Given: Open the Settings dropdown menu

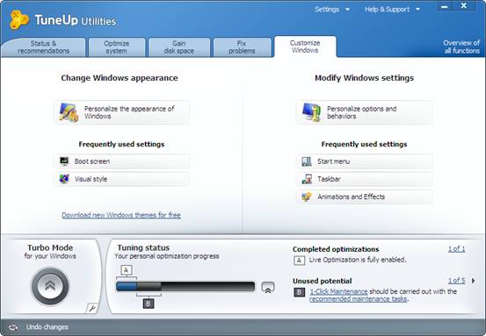Looking at the screenshot, I should tap(332, 10).
